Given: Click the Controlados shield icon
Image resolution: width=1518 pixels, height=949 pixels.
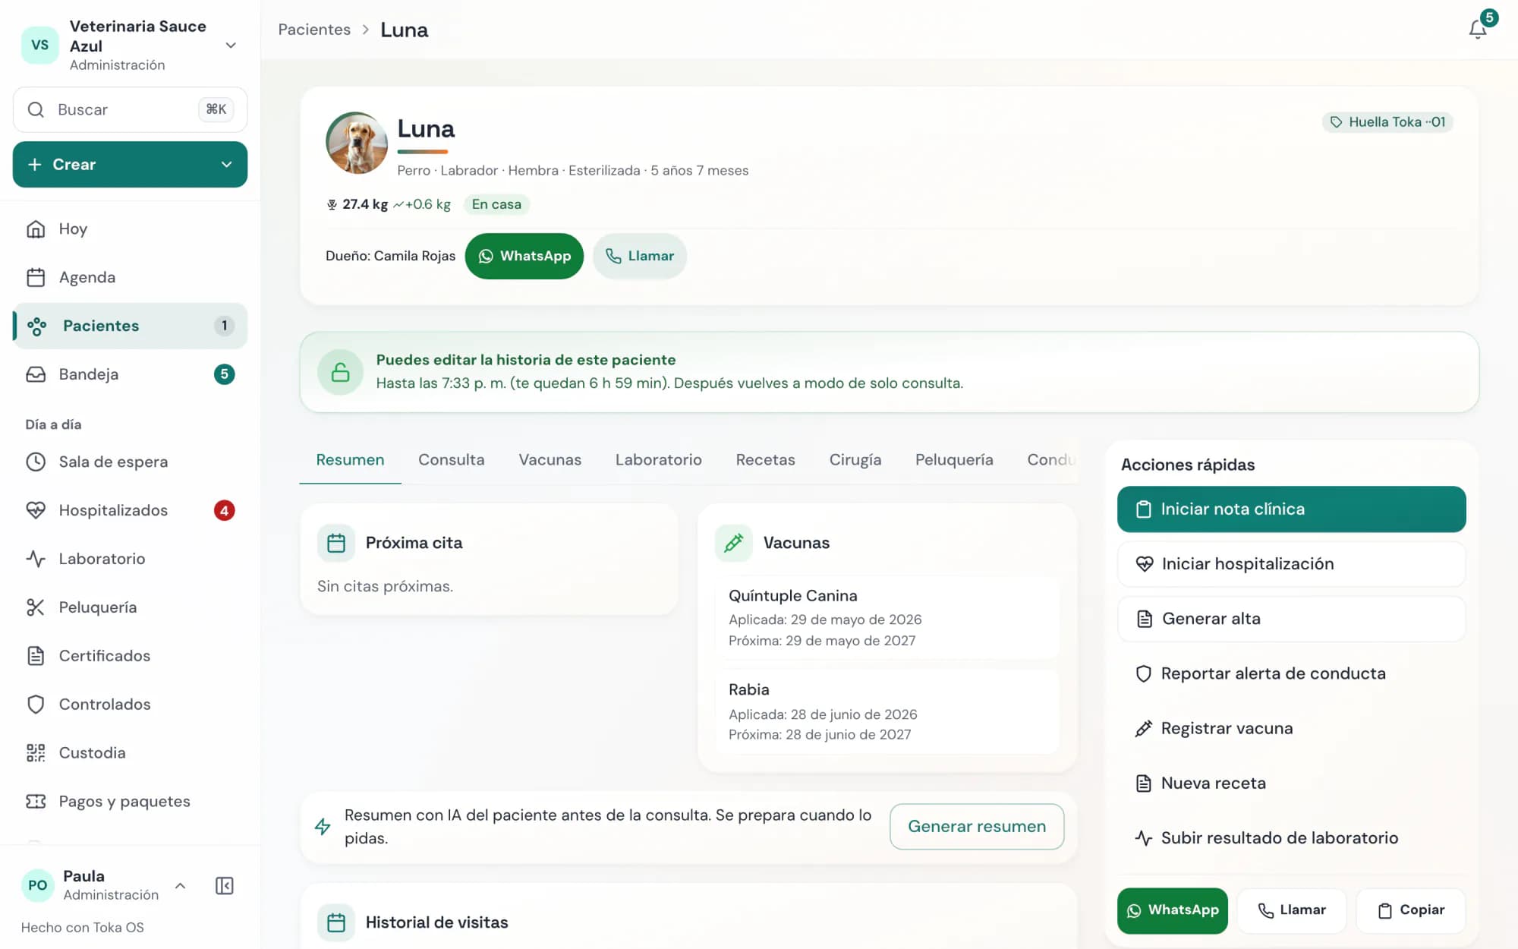Looking at the screenshot, I should click(36, 705).
